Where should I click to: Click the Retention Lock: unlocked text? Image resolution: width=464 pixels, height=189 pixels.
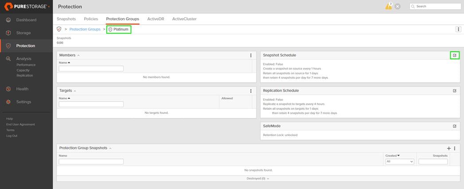pos(280,135)
